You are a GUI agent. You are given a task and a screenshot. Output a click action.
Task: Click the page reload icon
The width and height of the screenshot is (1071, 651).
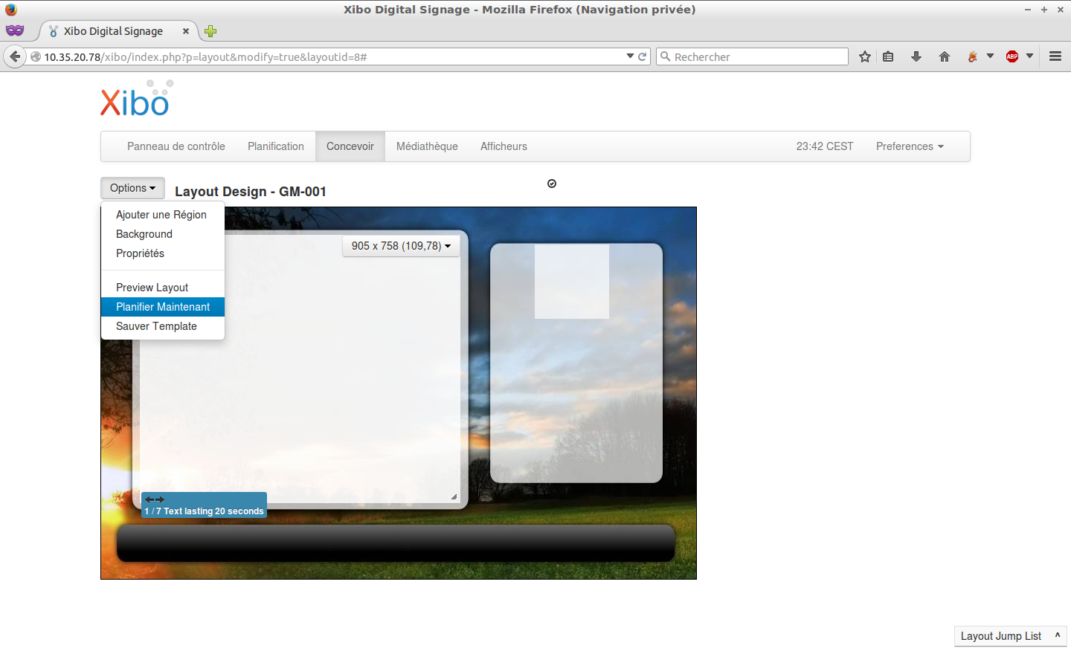pos(643,56)
